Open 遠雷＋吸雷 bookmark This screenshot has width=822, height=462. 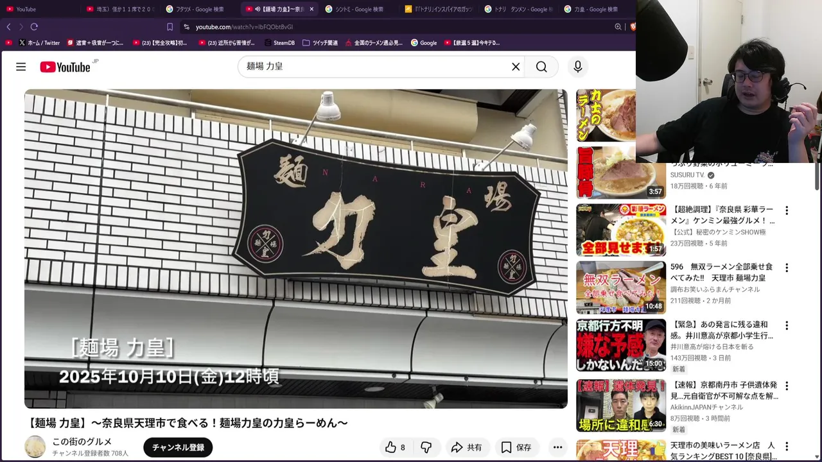pos(95,43)
